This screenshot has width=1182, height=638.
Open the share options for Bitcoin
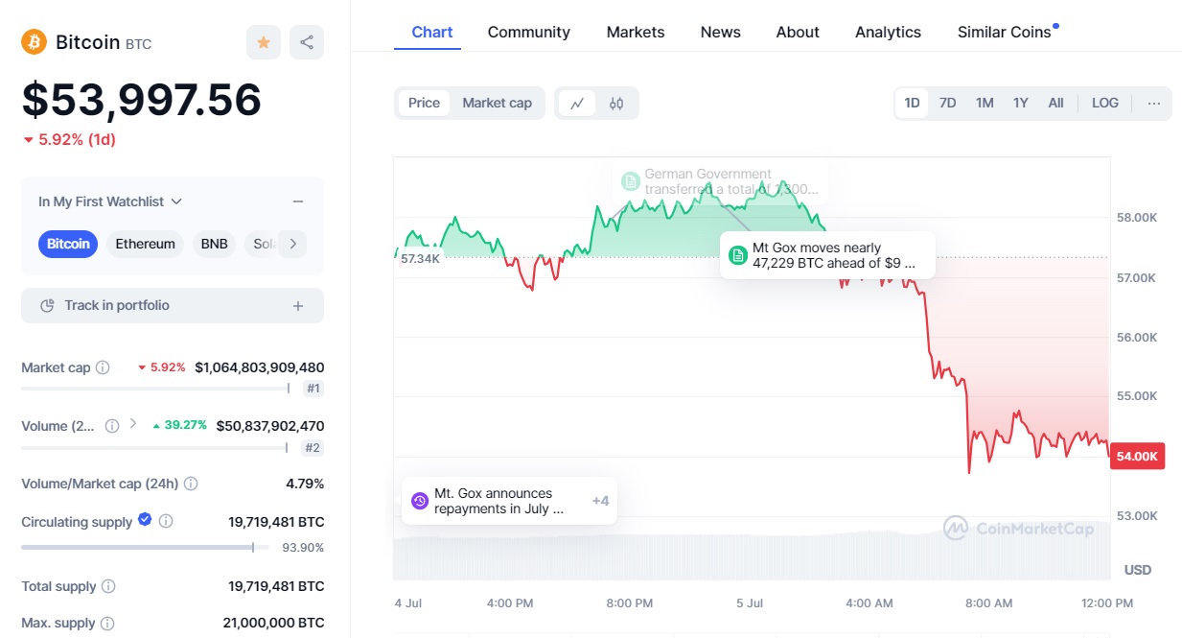coord(307,42)
